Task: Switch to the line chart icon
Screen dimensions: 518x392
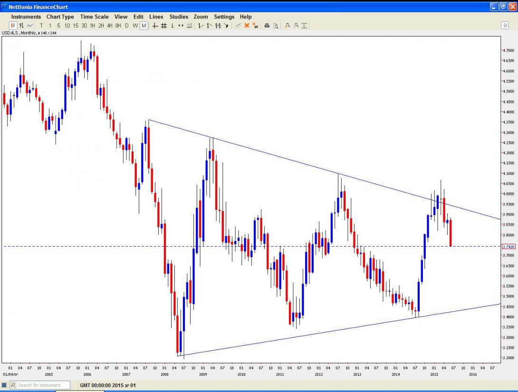Action: pos(30,26)
